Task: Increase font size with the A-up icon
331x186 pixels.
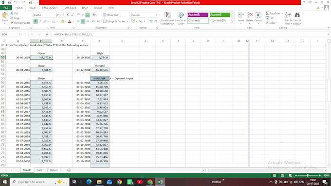Action: (68, 15)
